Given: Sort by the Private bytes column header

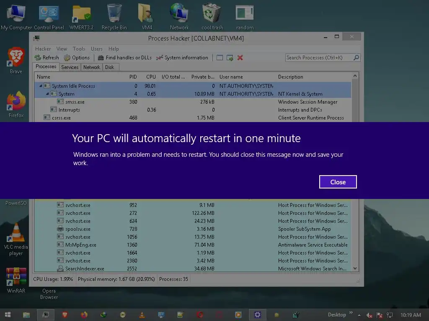Looking at the screenshot, I should click(x=203, y=77).
